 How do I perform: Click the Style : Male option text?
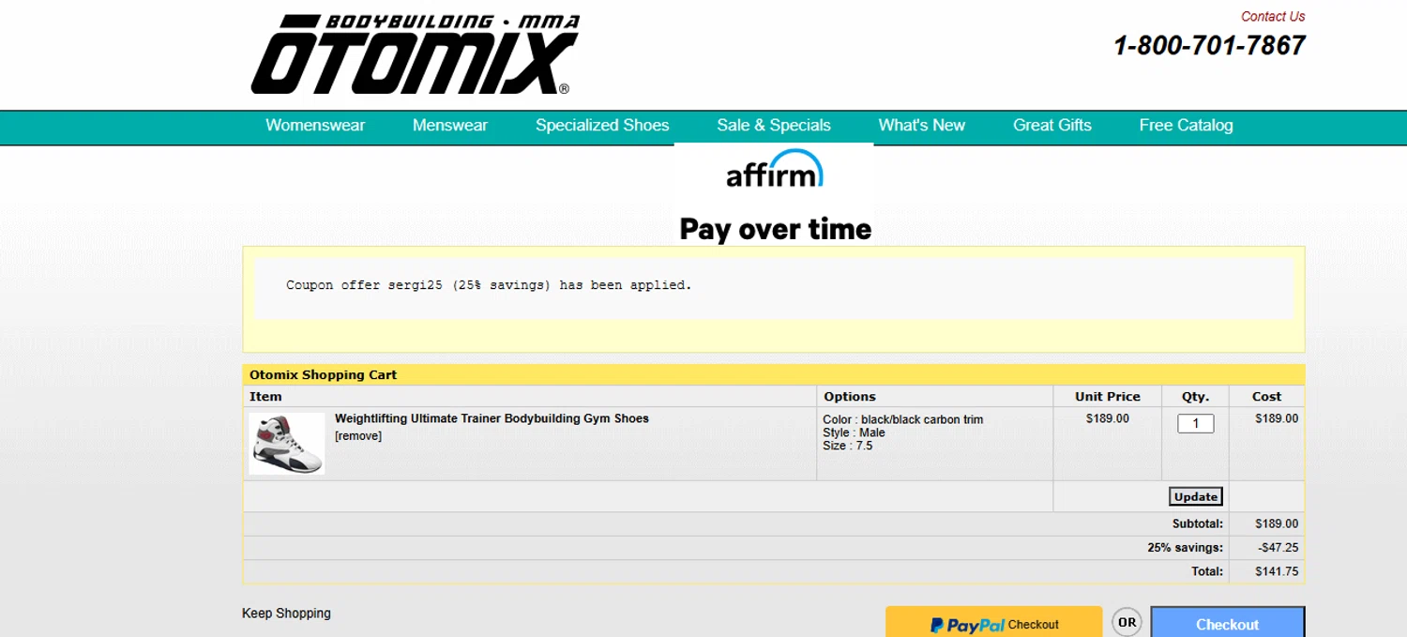(854, 432)
